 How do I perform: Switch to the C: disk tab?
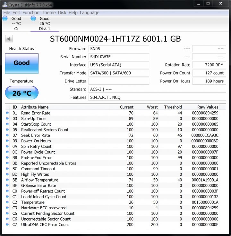[x=16, y=24]
